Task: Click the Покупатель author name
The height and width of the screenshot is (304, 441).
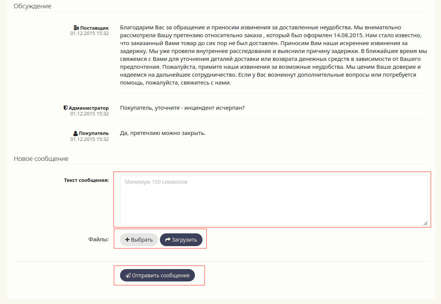Action: coord(94,133)
